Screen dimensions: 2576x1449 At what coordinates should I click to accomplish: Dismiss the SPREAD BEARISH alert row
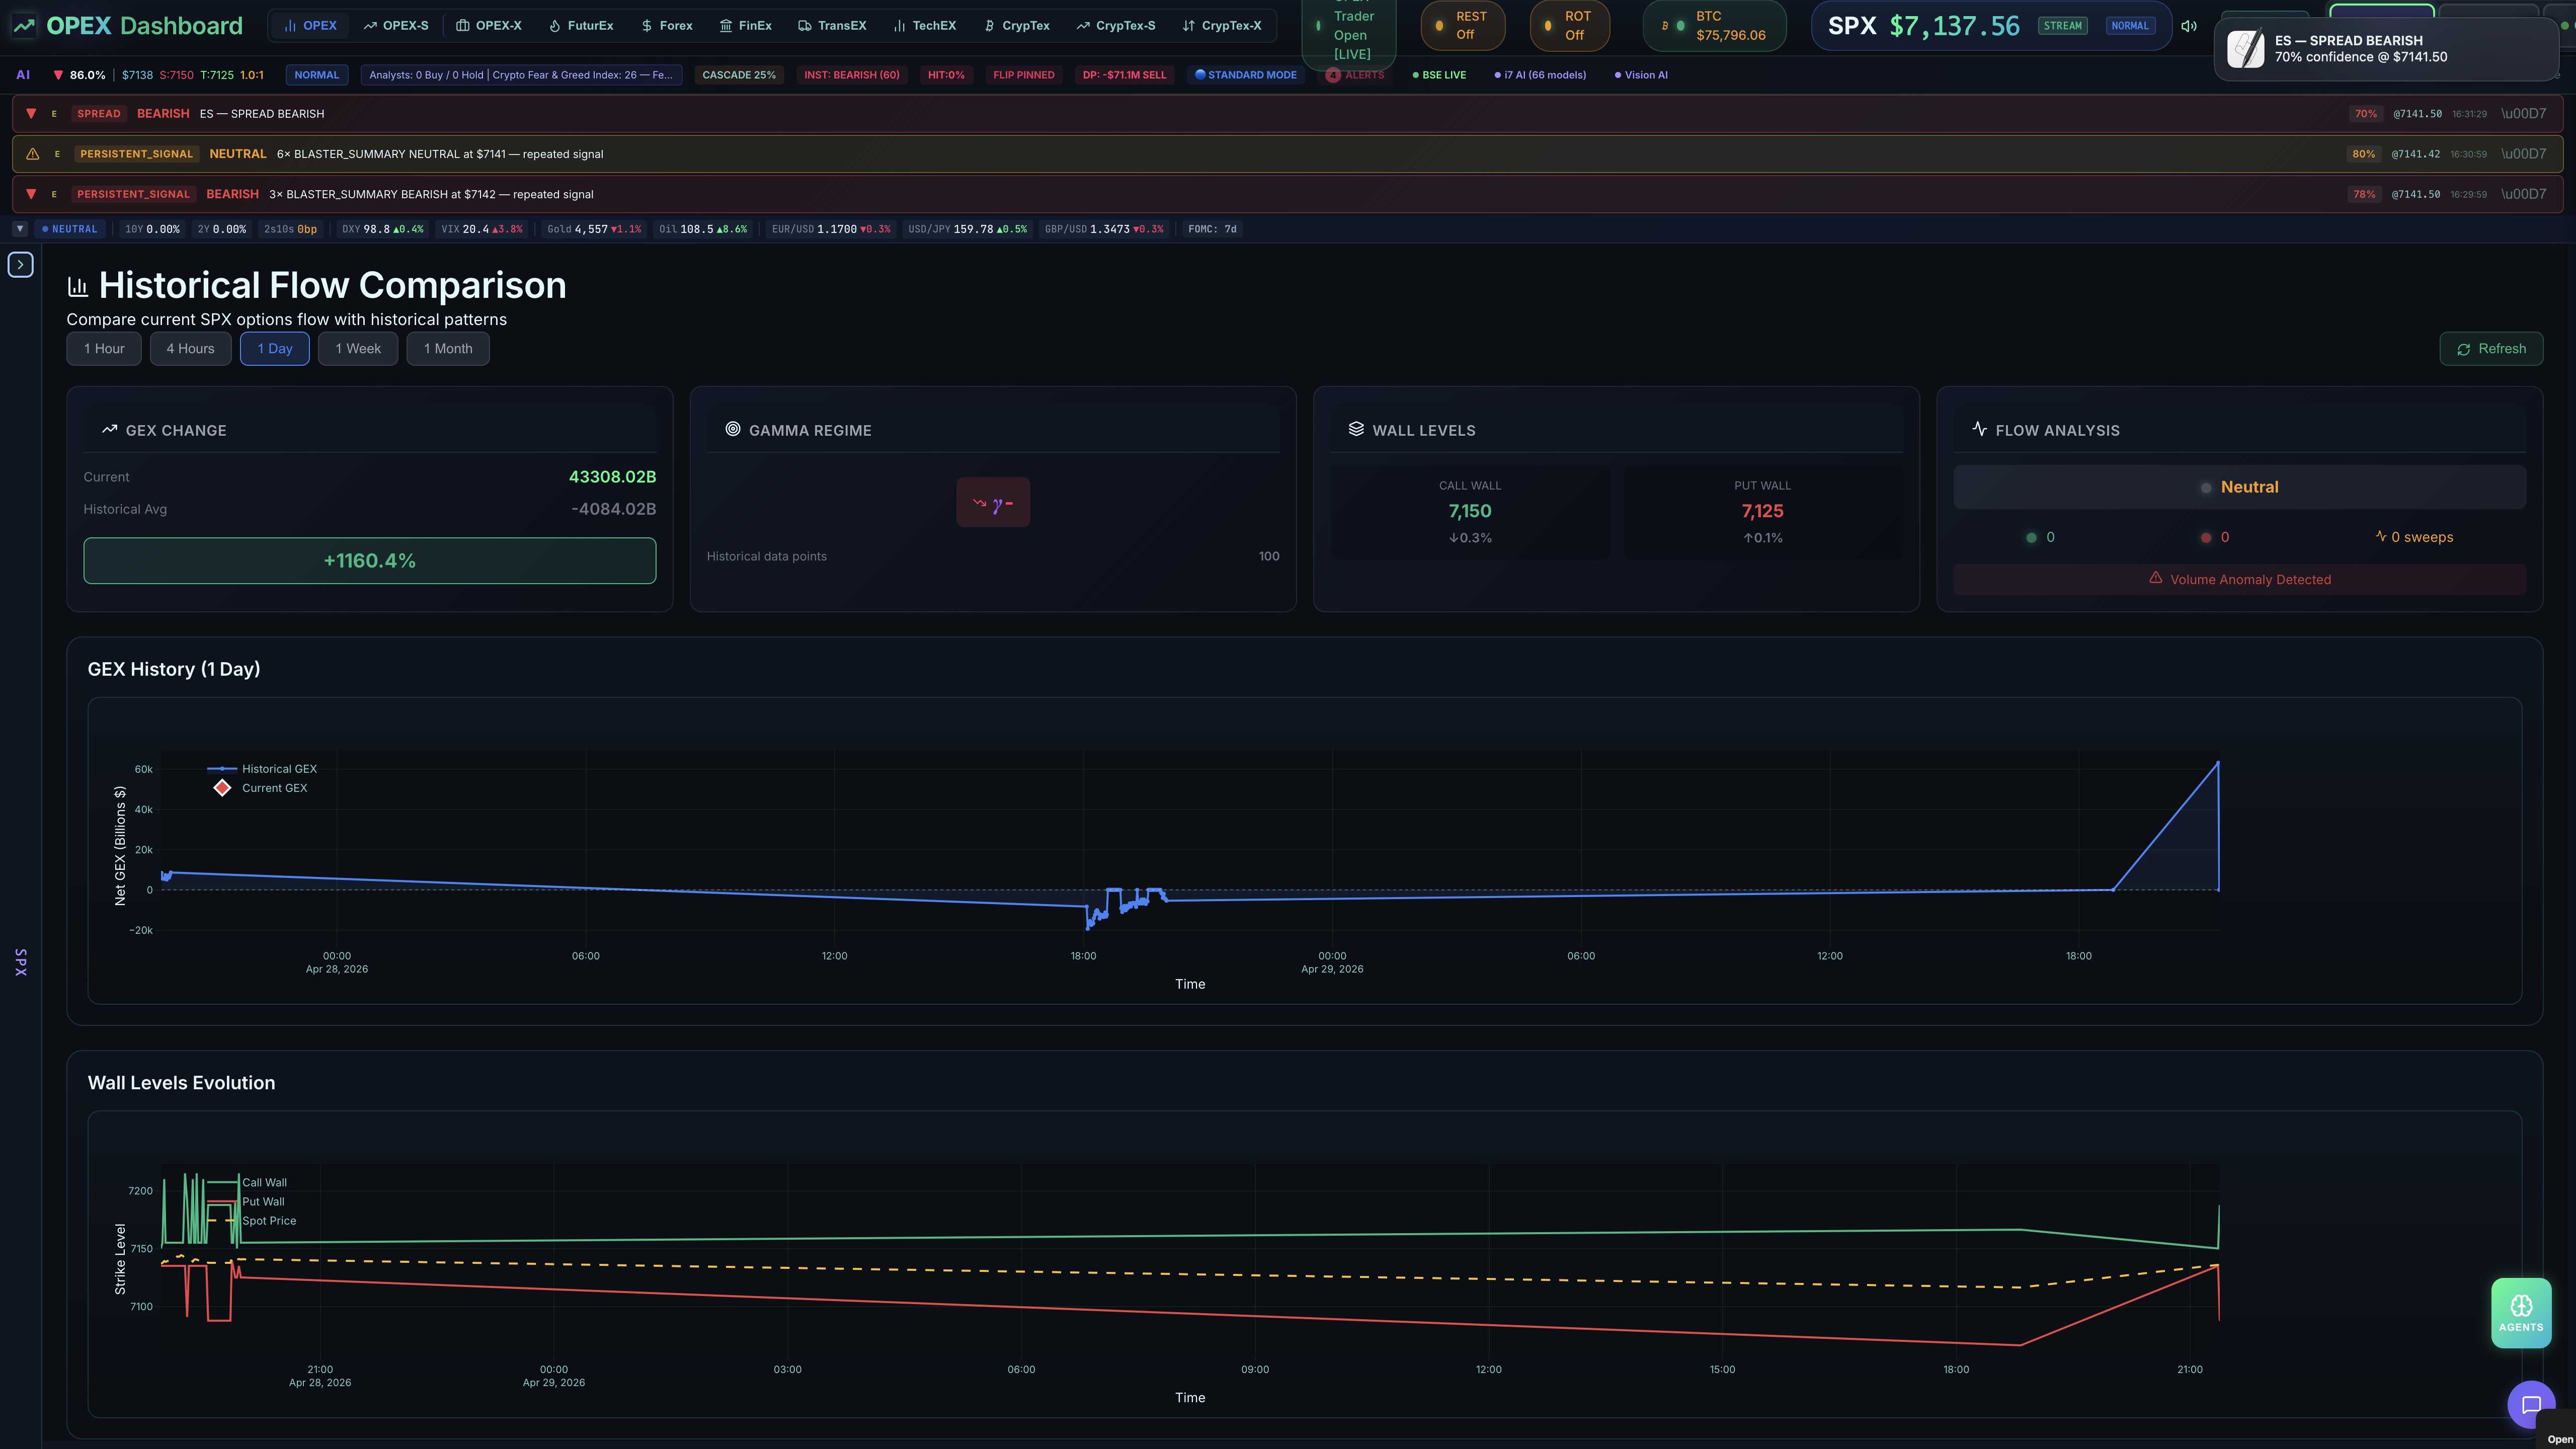pyautogui.click(x=2524, y=114)
